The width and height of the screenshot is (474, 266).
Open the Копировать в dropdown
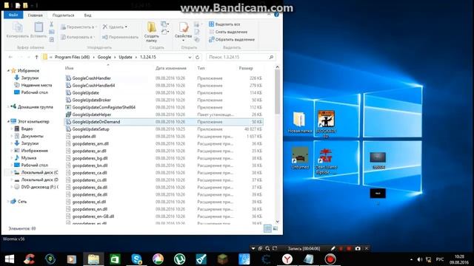[77, 37]
